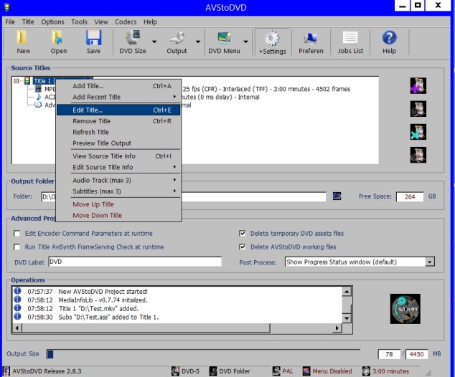455x377 pixels.
Task: Expand the Edit Source Title Info submenu
Action: coord(118,167)
